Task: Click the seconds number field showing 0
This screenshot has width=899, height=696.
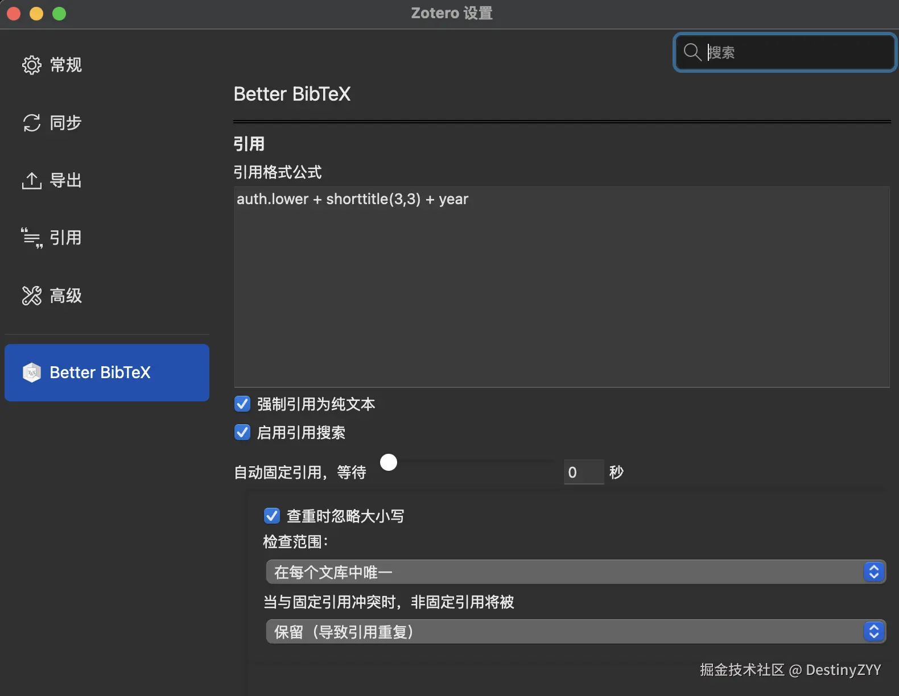Action: (583, 473)
